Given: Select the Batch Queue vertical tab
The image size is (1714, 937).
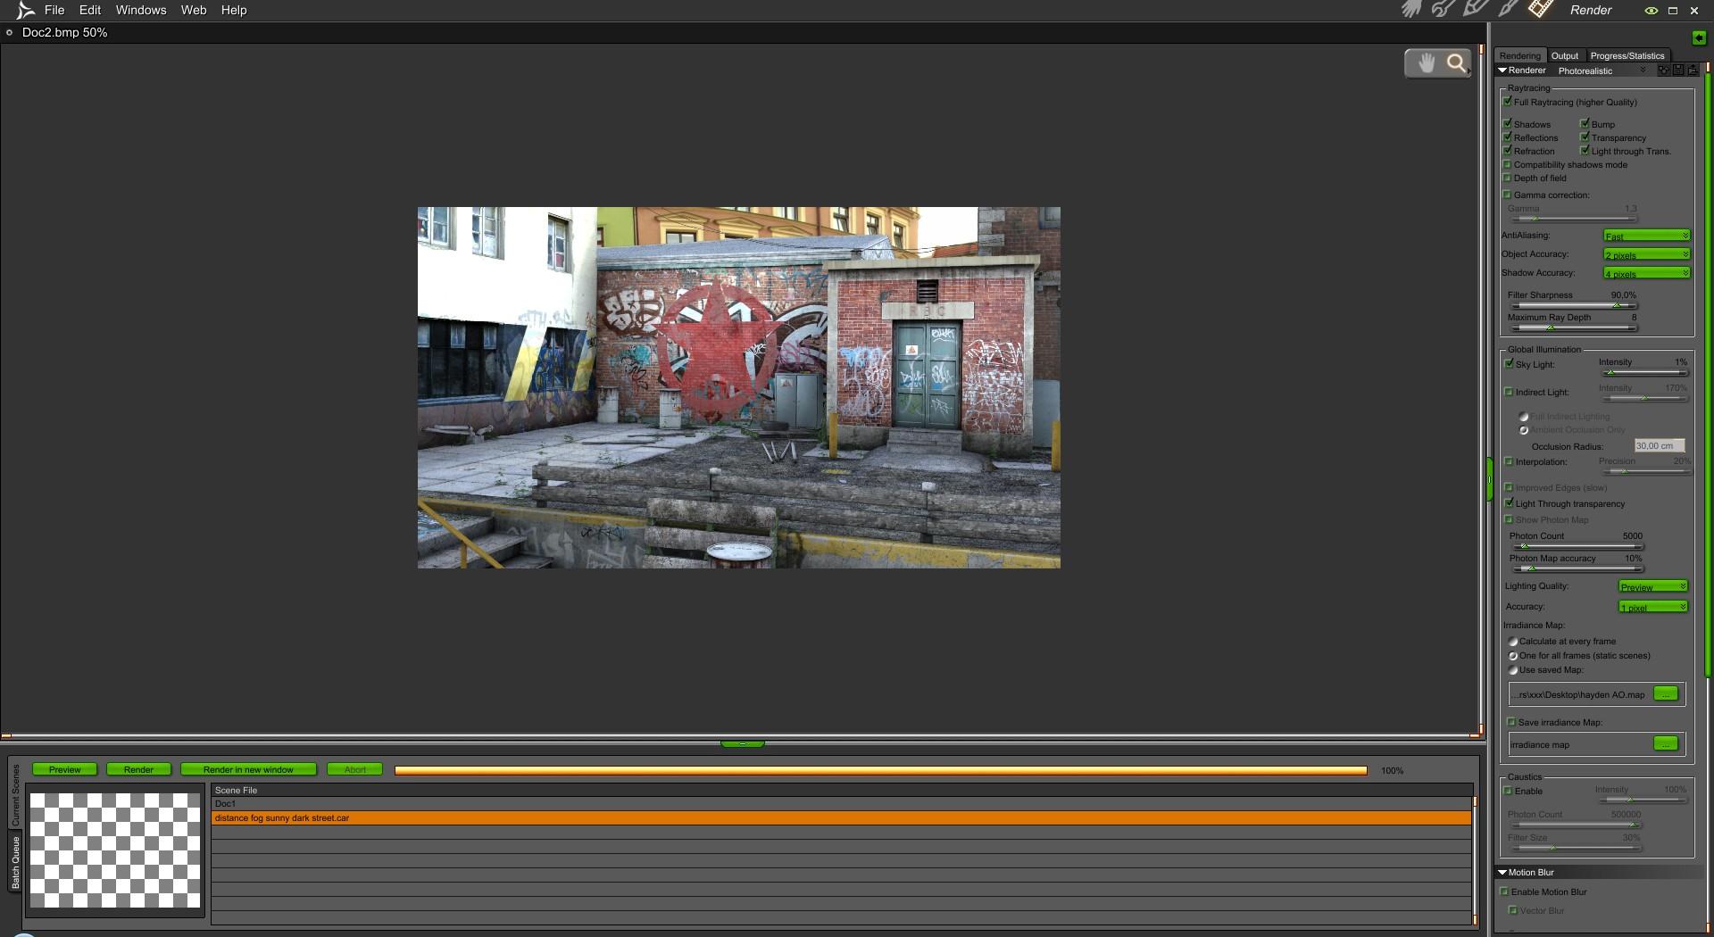Looking at the screenshot, I should coord(15,862).
